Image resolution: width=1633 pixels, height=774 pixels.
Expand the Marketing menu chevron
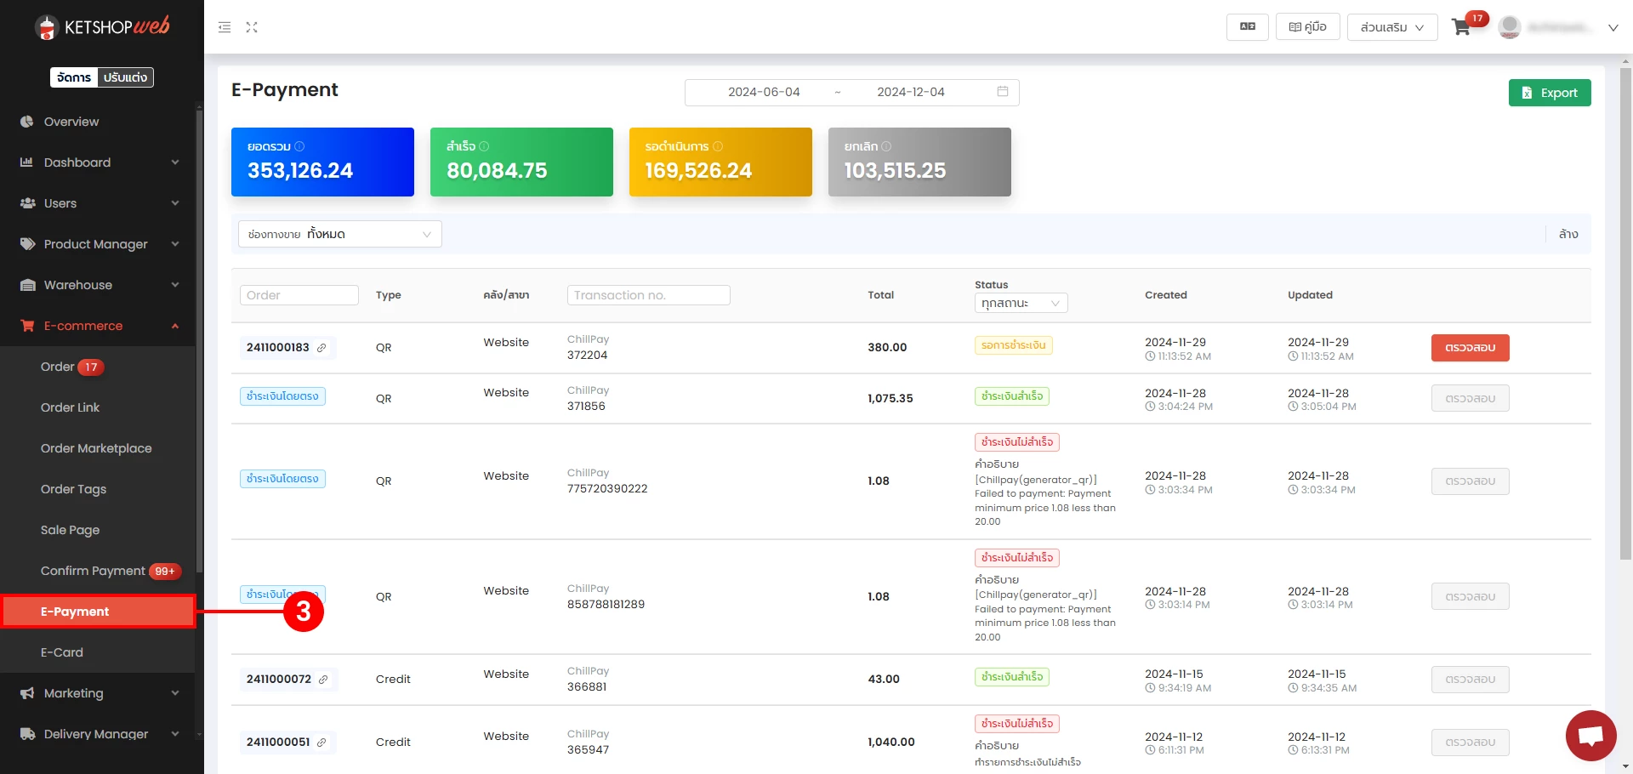(175, 693)
